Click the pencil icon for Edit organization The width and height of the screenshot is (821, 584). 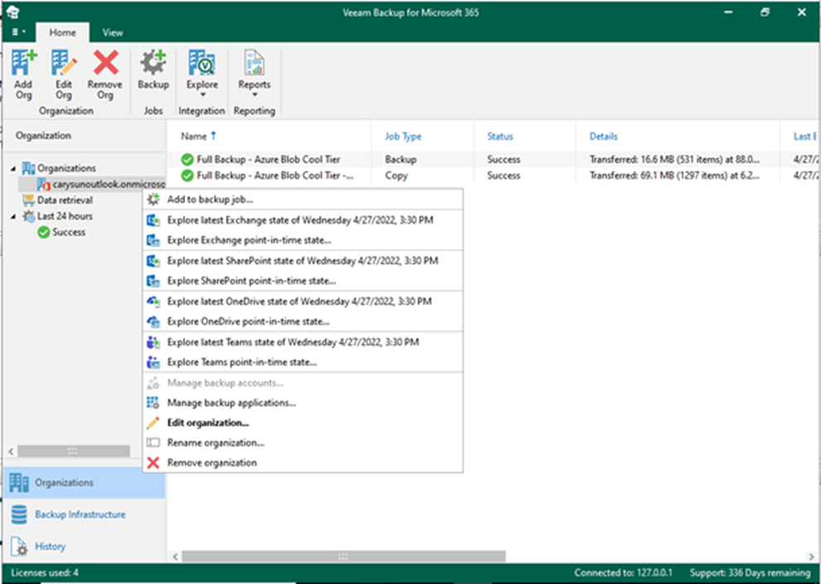click(153, 422)
